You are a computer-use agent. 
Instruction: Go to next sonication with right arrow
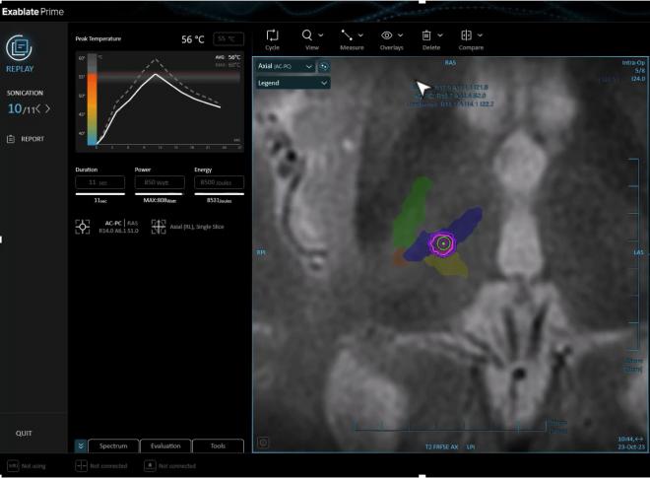coord(47,108)
